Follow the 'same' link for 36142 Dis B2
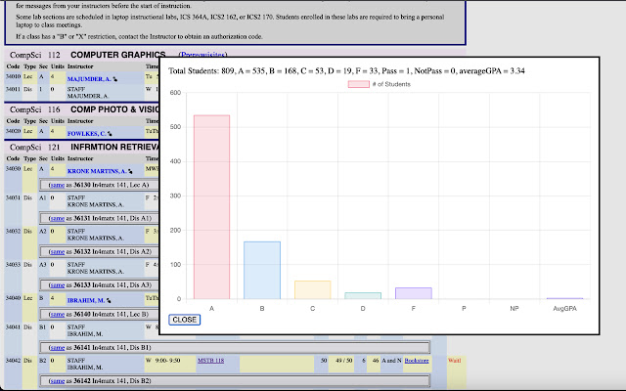The image size is (626, 391). (x=58, y=381)
